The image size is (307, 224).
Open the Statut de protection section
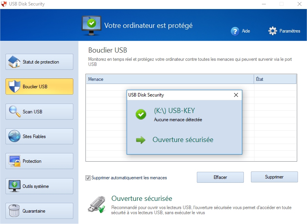click(x=39, y=62)
